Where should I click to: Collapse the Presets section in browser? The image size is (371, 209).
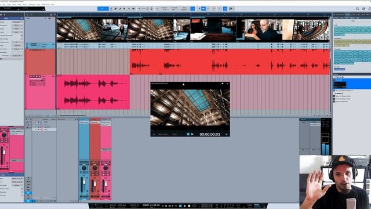coord(334,93)
